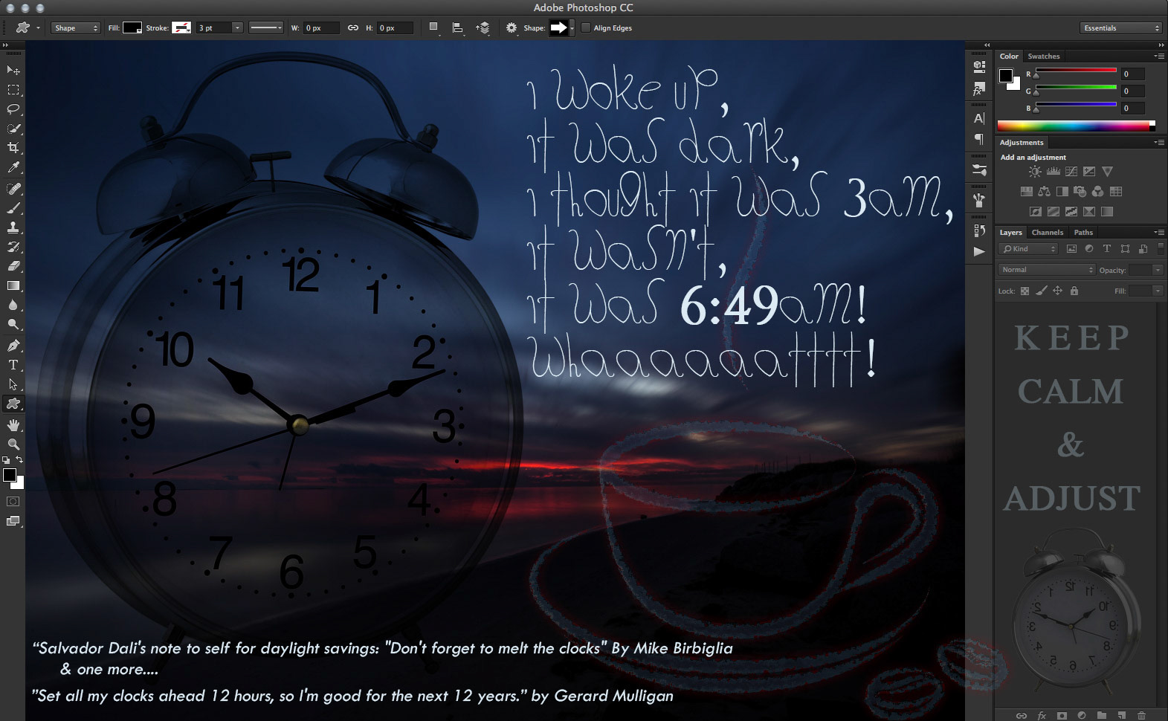Open the stroke line style dropdown
The width and height of the screenshot is (1168, 721).
[266, 28]
